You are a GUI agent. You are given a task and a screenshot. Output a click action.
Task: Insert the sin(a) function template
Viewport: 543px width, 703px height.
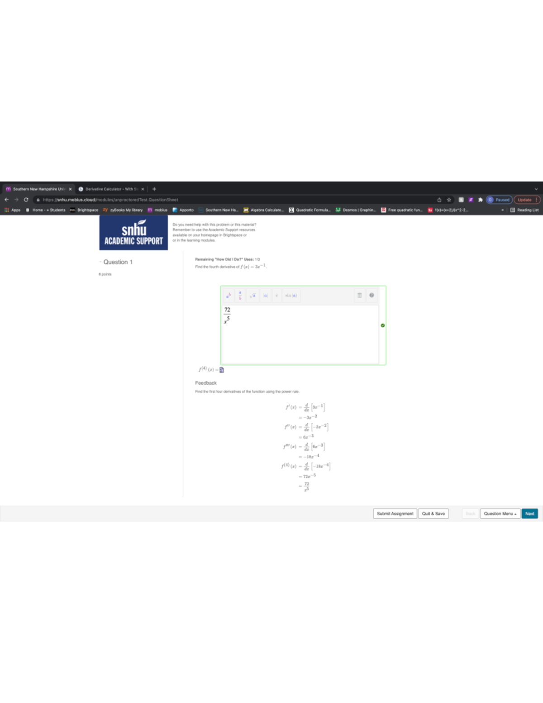pos(291,296)
